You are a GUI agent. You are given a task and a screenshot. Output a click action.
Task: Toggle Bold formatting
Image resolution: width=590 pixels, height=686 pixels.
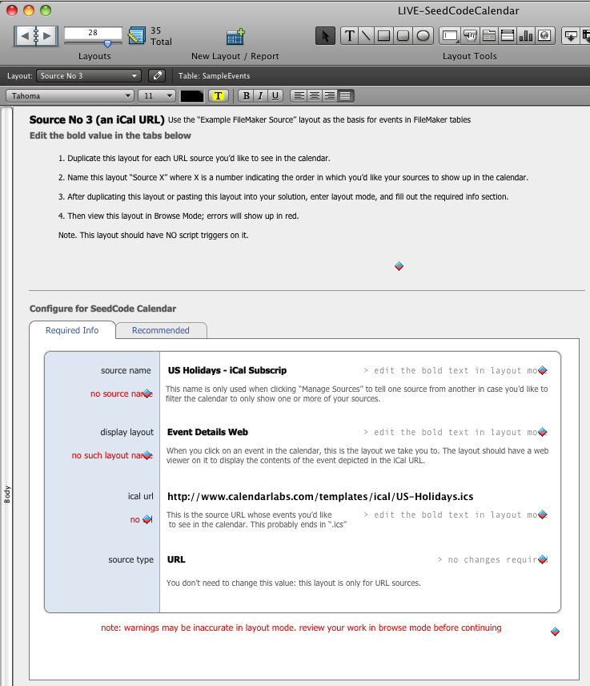[x=246, y=96]
